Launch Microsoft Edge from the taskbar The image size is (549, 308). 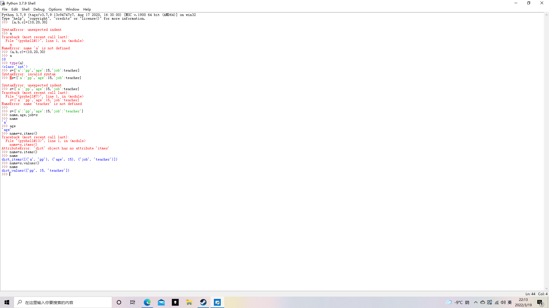click(147, 302)
